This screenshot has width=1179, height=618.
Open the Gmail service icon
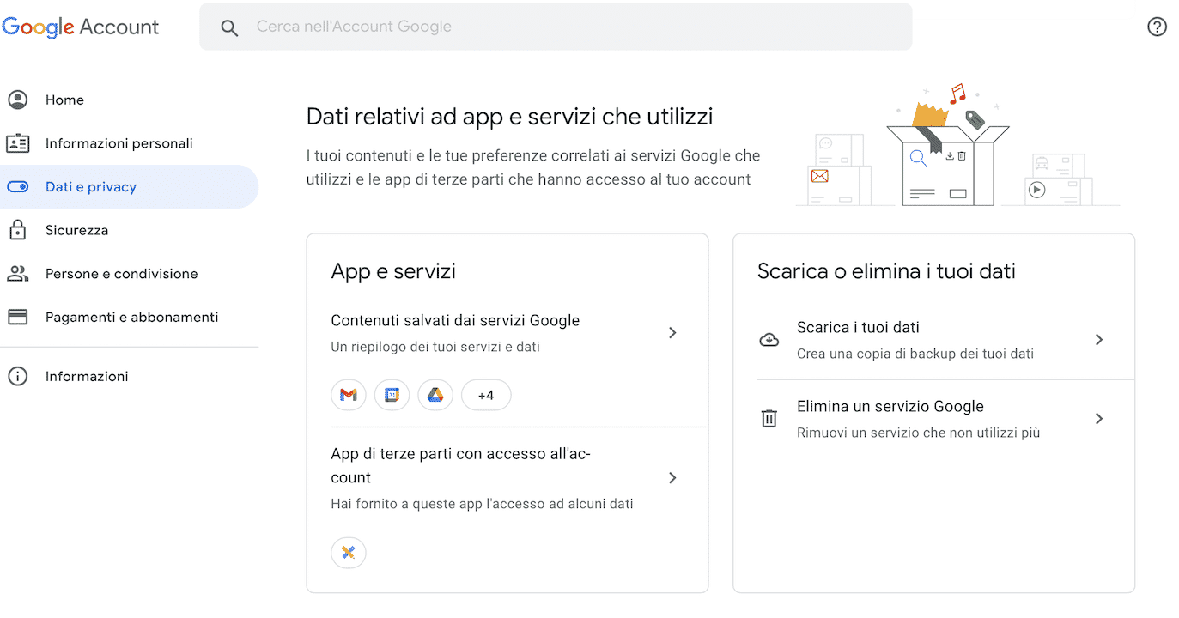coord(349,395)
